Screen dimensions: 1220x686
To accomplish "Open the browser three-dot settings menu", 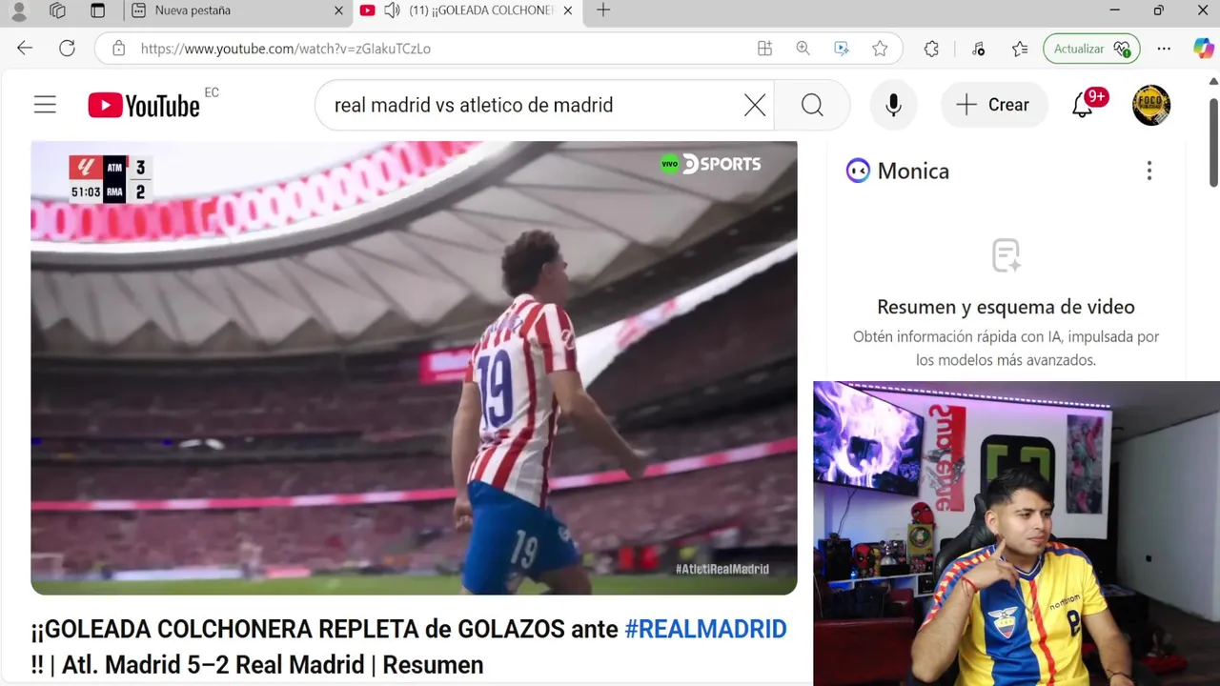I will coord(1164,49).
